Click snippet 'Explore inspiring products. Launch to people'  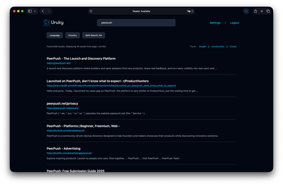[x=113, y=158]
